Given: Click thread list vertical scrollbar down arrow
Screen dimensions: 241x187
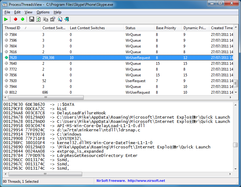Looking at the screenshot, I should [236, 92].
